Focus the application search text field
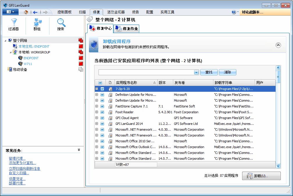293x196 pixels. (x=146, y=72)
